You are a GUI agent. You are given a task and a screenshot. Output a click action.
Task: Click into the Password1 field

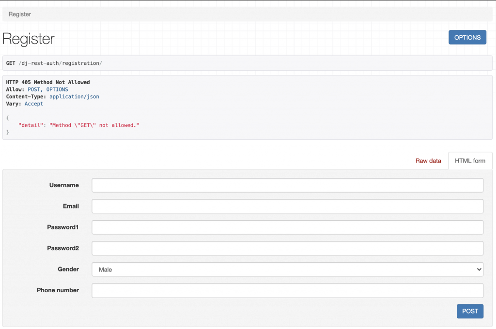click(287, 227)
